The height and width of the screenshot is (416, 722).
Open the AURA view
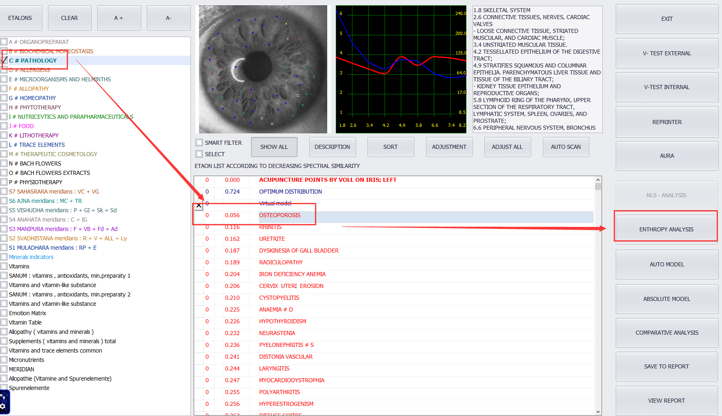point(667,156)
